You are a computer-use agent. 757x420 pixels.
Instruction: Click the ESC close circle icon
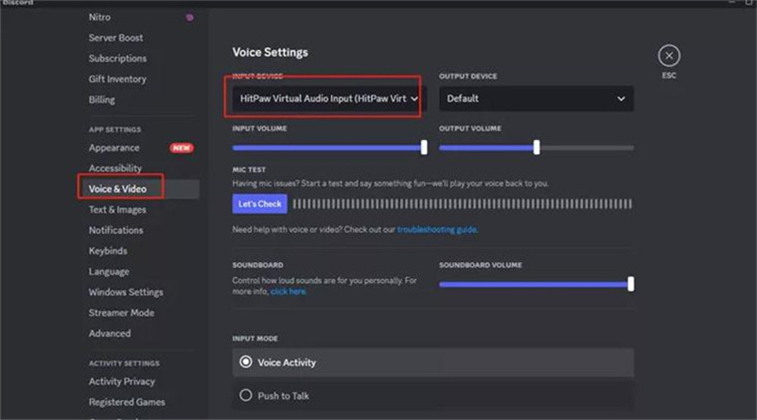pos(669,56)
